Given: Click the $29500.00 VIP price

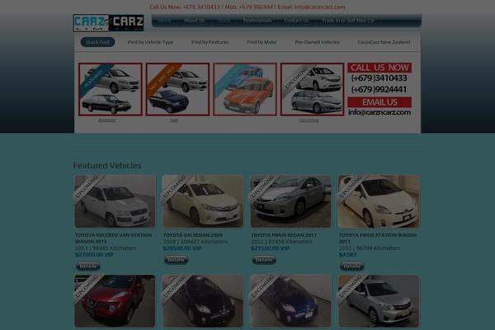Looking at the screenshot, I should coord(182,248).
